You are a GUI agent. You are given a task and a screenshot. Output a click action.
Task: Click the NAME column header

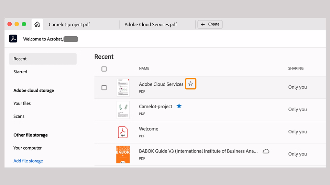144,69
